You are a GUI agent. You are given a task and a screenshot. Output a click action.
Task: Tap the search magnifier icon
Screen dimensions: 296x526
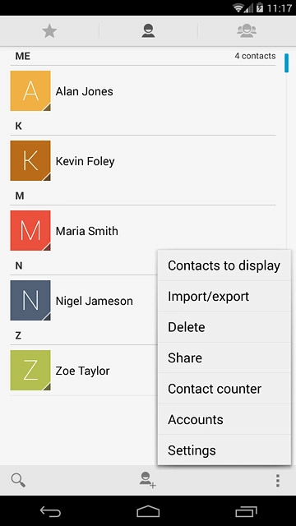[x=18, y=480]
